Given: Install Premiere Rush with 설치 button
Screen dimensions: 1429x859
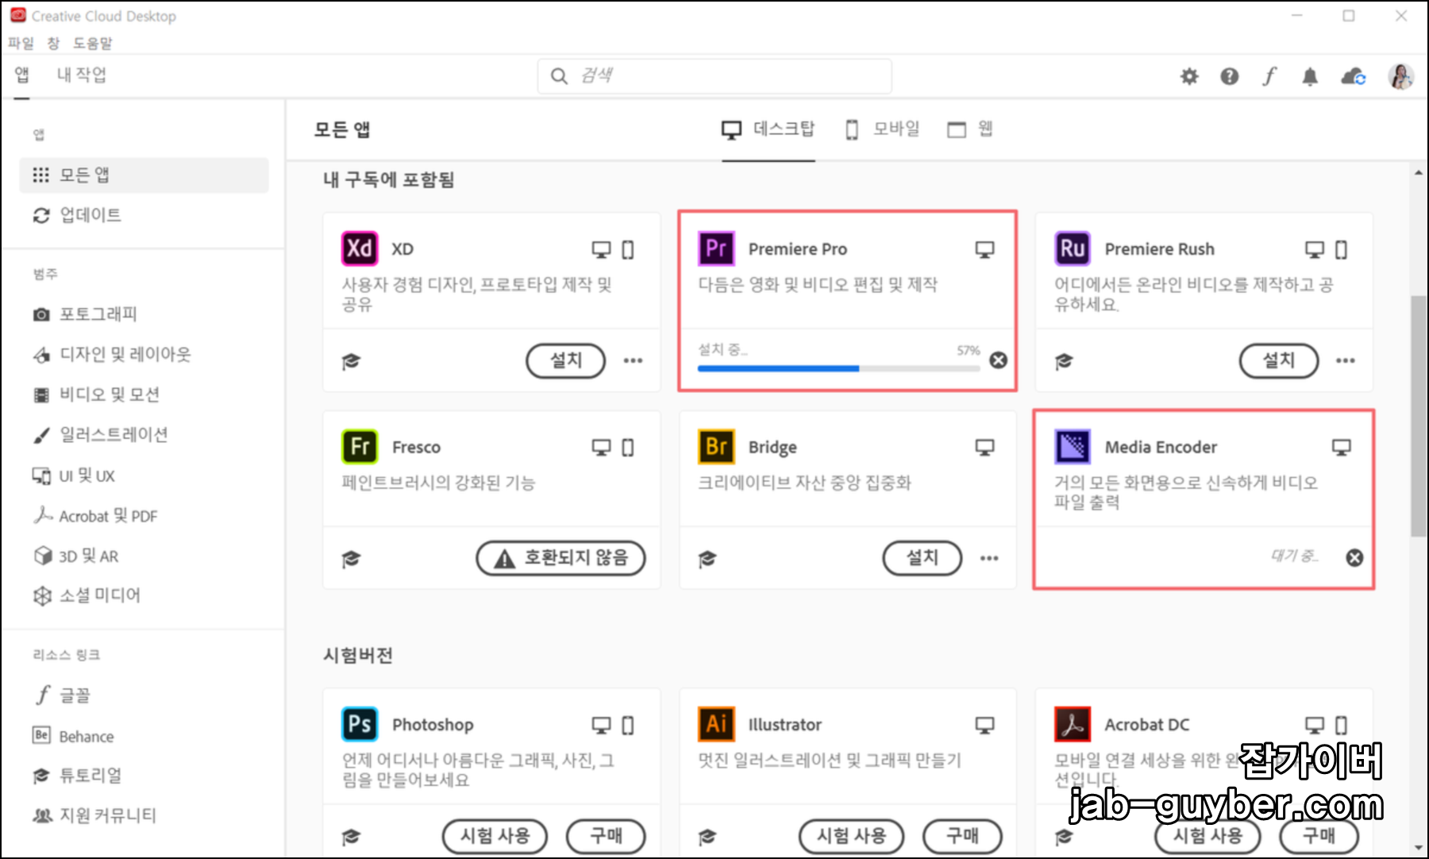Looking at the screenshot, I should tap(1279, 361).
